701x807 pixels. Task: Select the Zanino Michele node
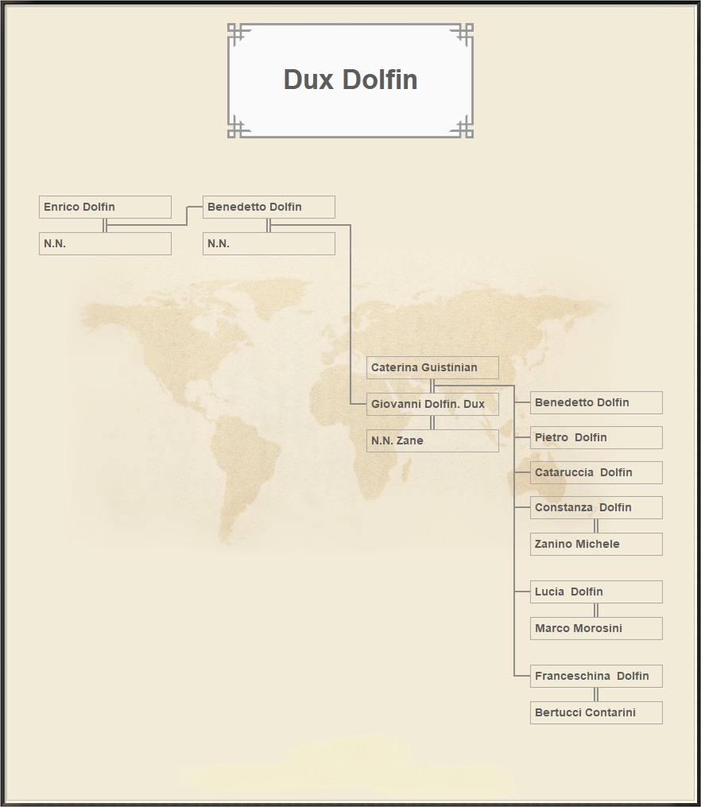point(596,544)
